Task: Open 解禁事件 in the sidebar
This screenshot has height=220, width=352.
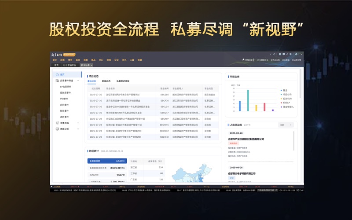Action: tap(64, 111)
